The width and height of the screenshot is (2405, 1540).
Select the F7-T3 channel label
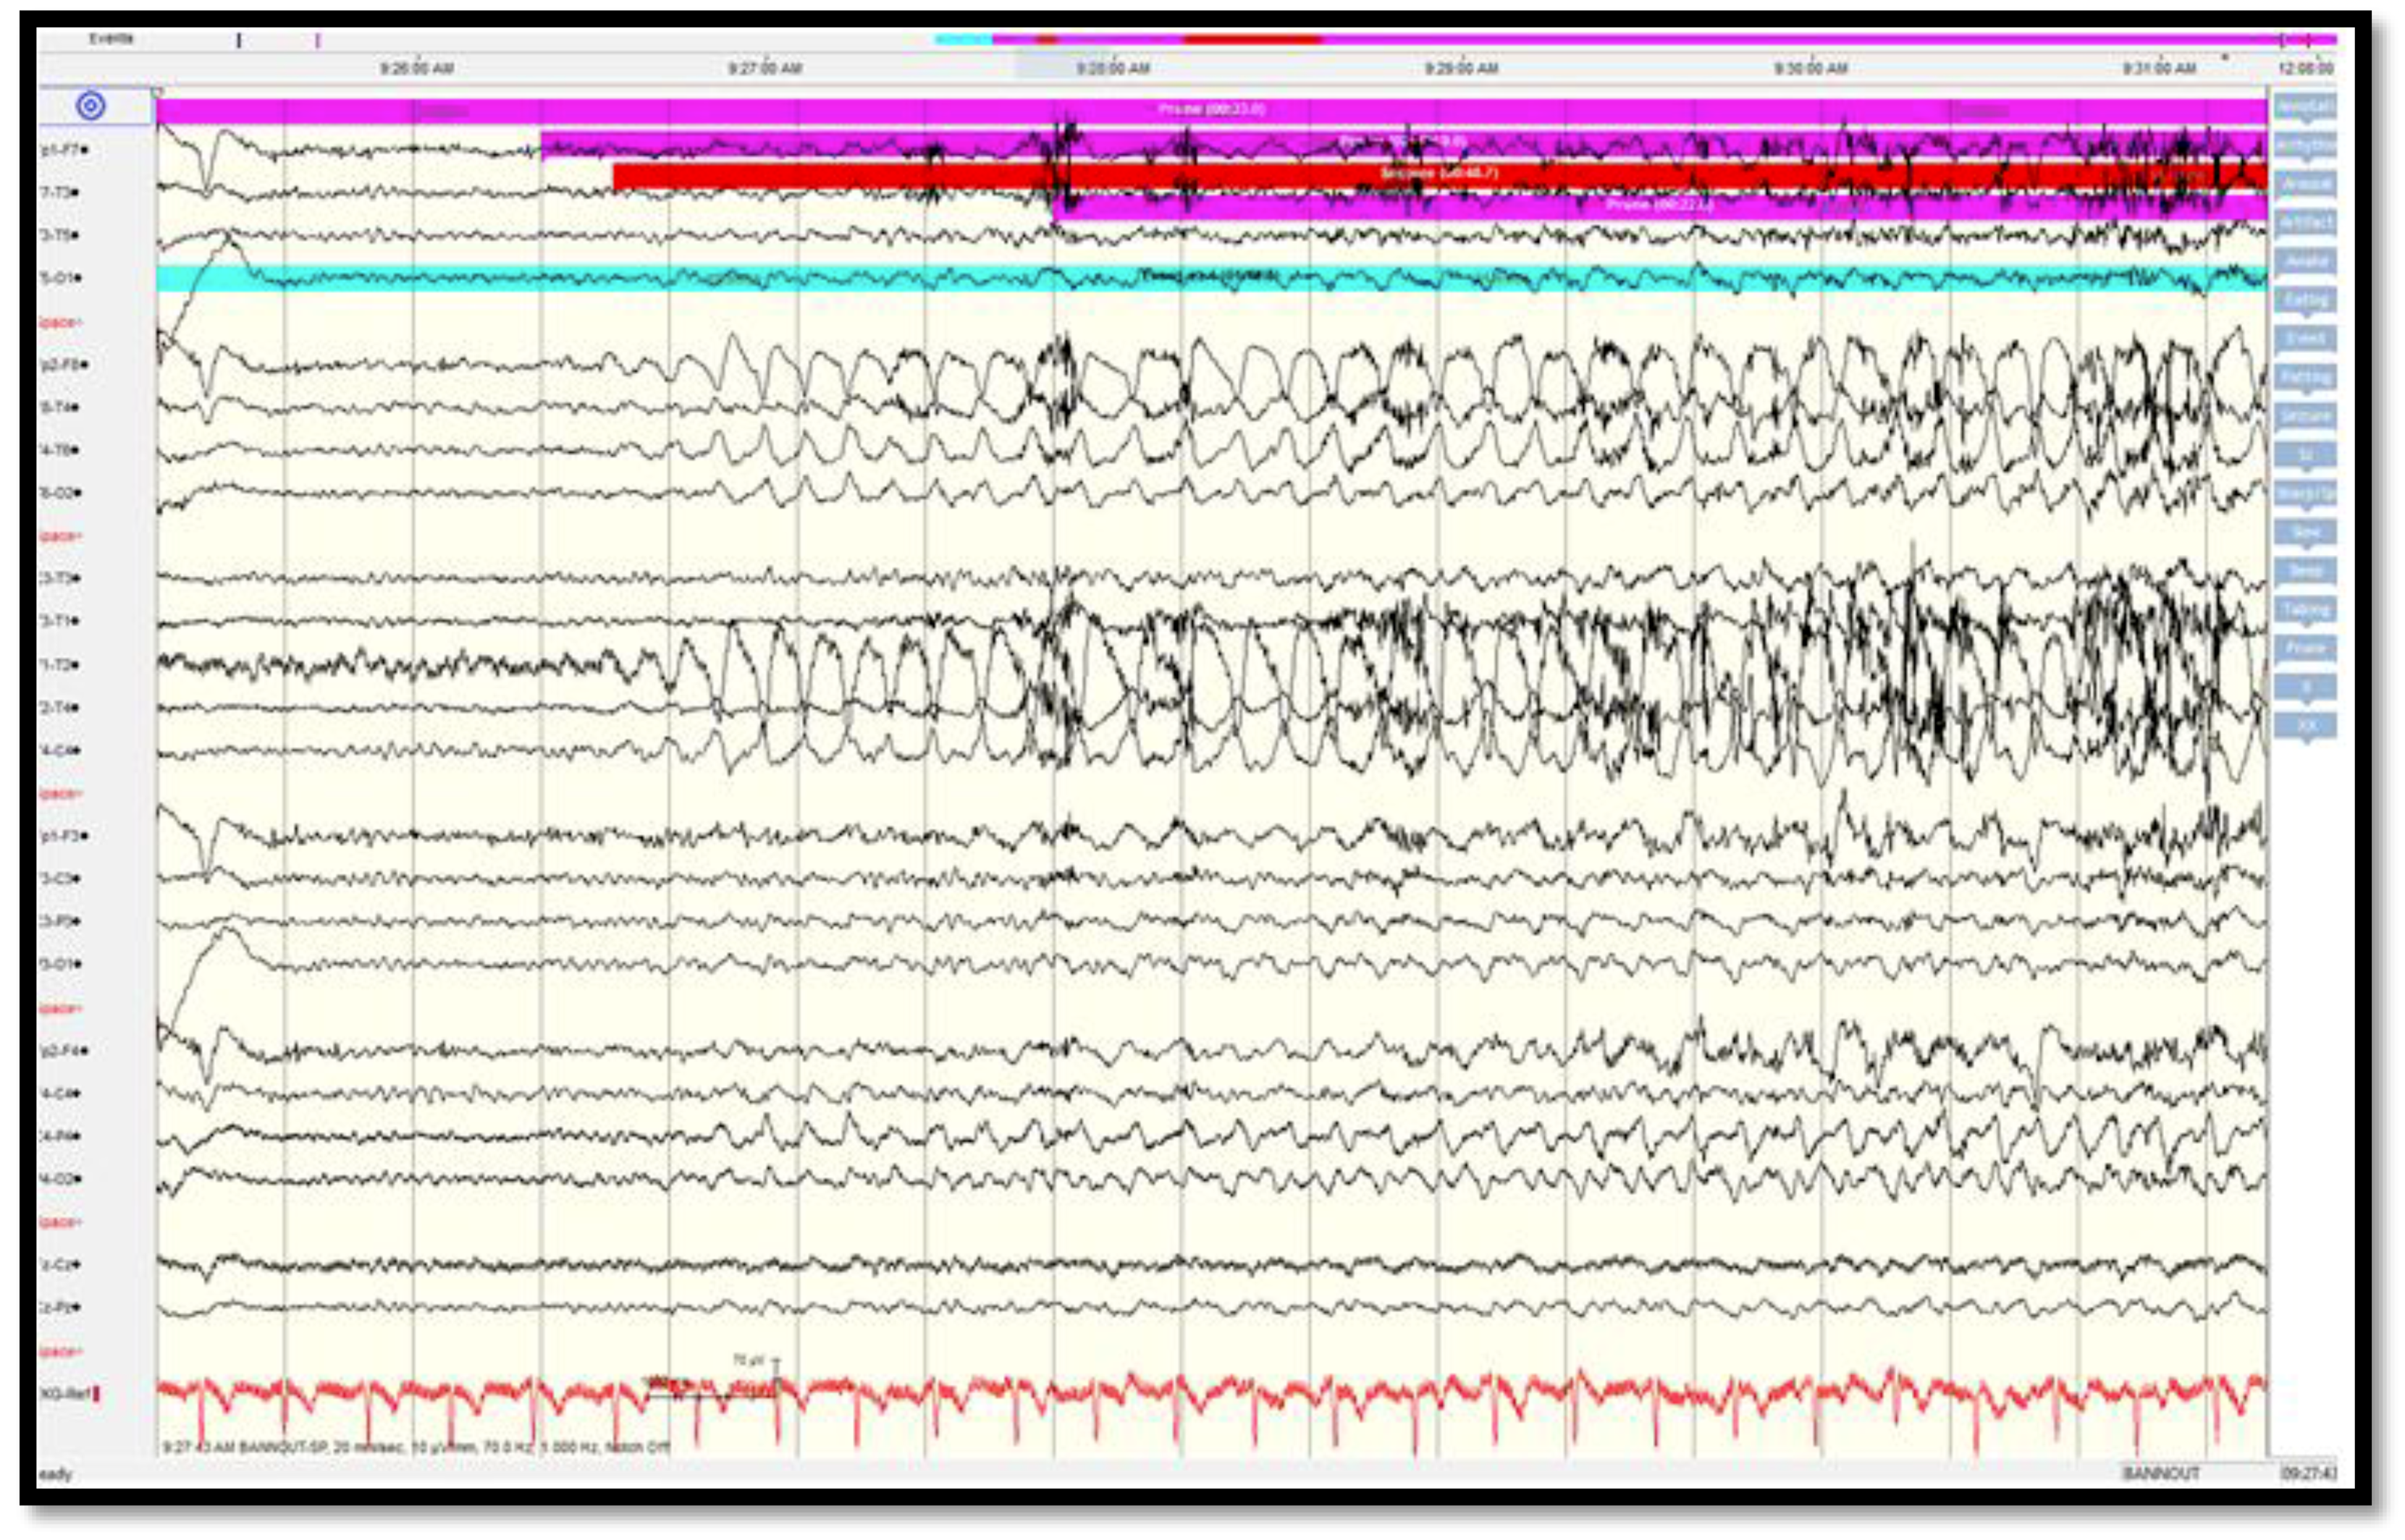click(x=59, y=192)
